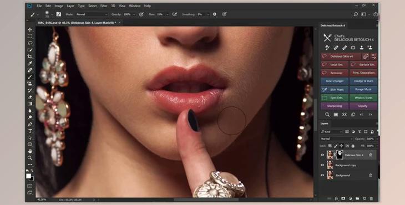Image resolution: width=405 pixels, height=205 pixels.
Task: Hide the Background copy layer
Action: pos(322,165)
